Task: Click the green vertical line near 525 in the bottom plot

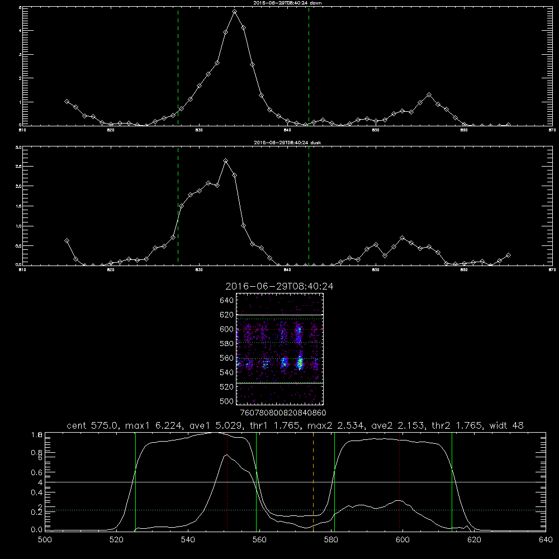Action: click(x=135, y=482)
